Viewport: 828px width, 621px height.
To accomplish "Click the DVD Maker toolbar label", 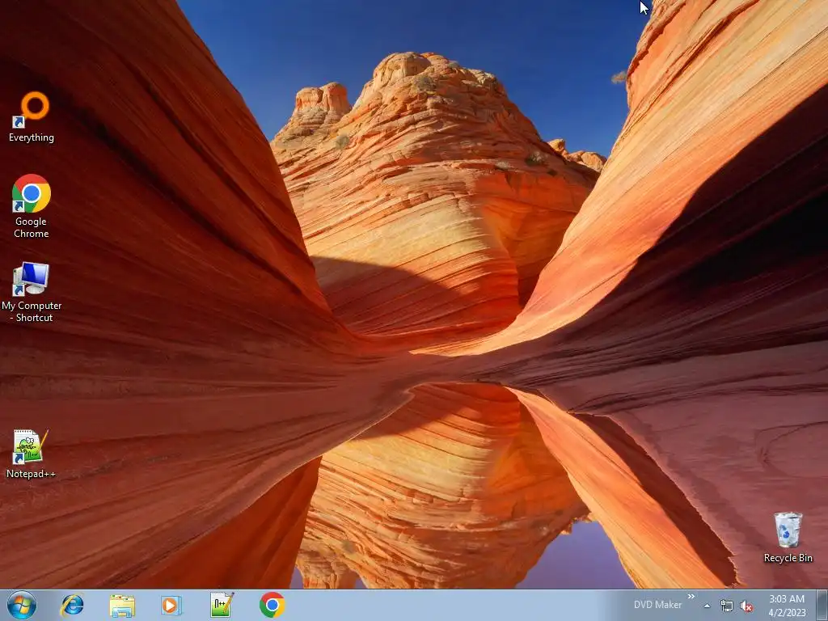I will [x=657, y=605].
